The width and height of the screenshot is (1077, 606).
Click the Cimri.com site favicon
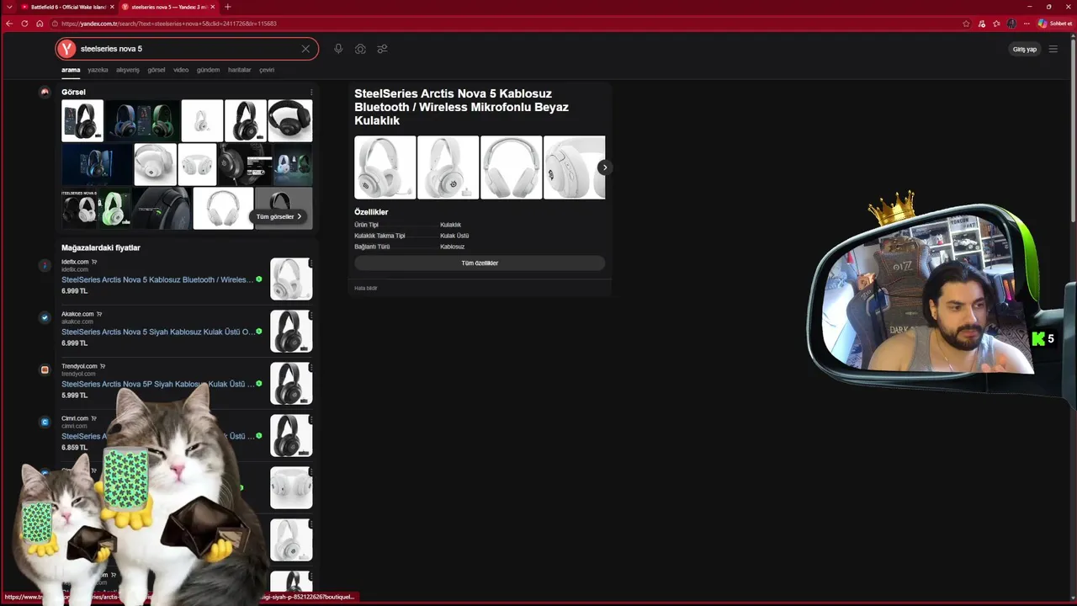pyautogui.click(x=45, y=422)
